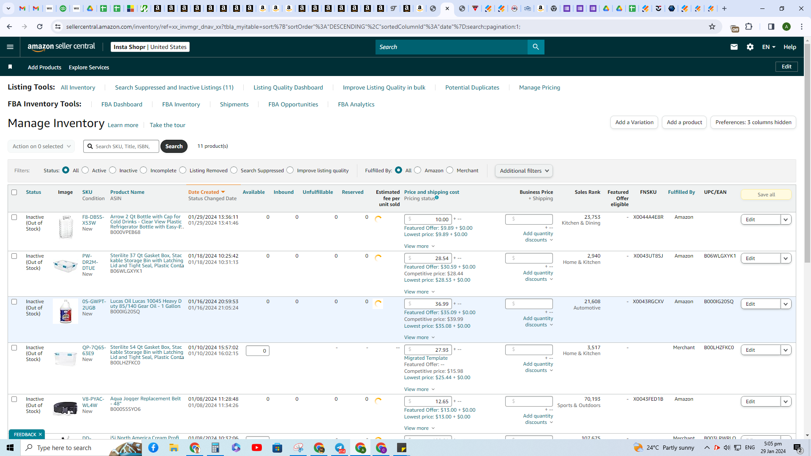Click the bookmark flag icon
Screen dimensions: 811x456
[10, 67]
